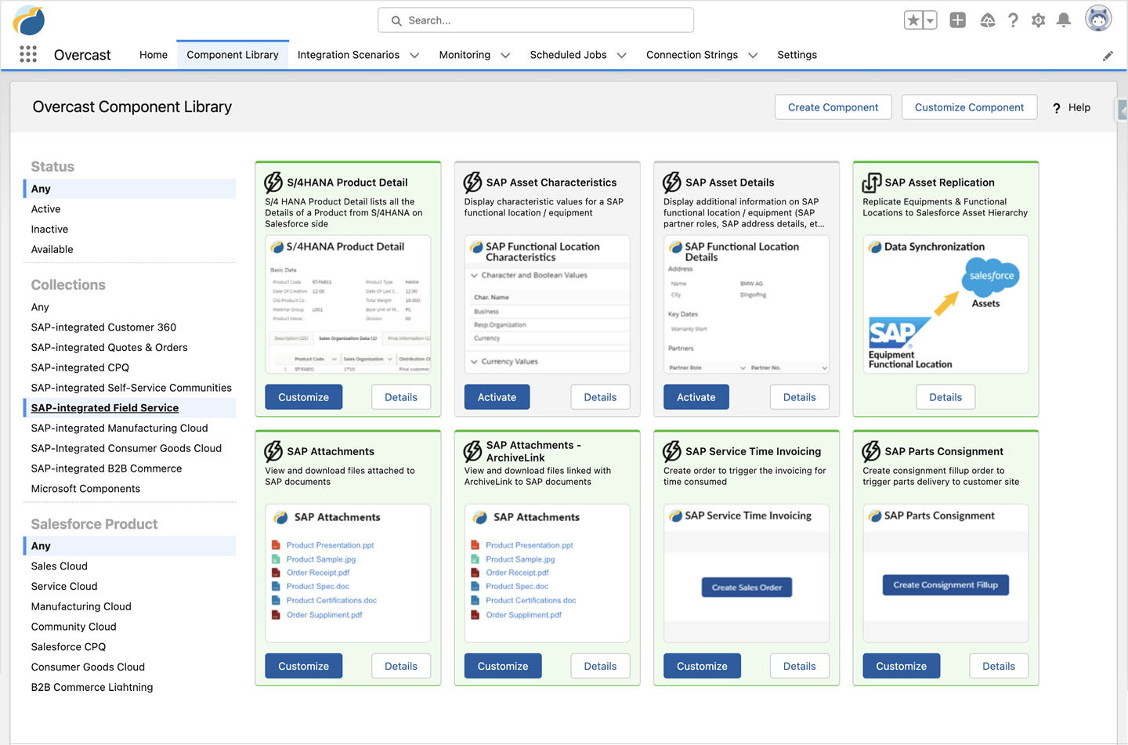1128x745 pixels.
Task: Click the SAP Asset Replication sync icon
Action: tap(871, 183)
